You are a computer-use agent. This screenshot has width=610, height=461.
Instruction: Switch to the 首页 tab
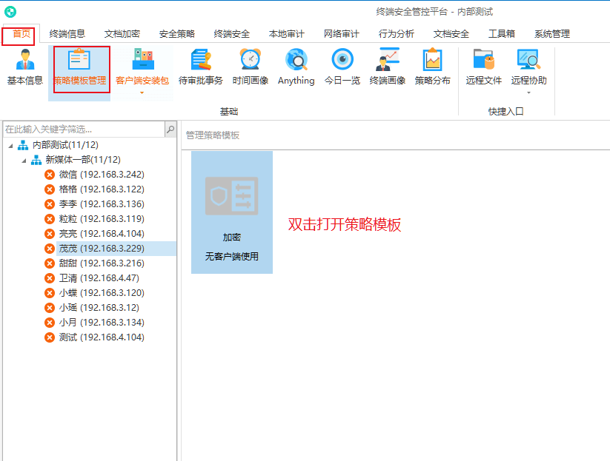pos(21,34)
